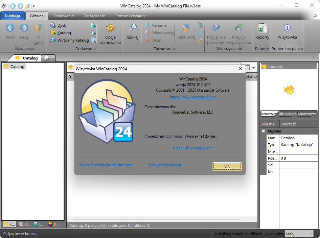Click the add-file icon next to Dysk
Screen dimensions: 320x238
tap(93, 25)
